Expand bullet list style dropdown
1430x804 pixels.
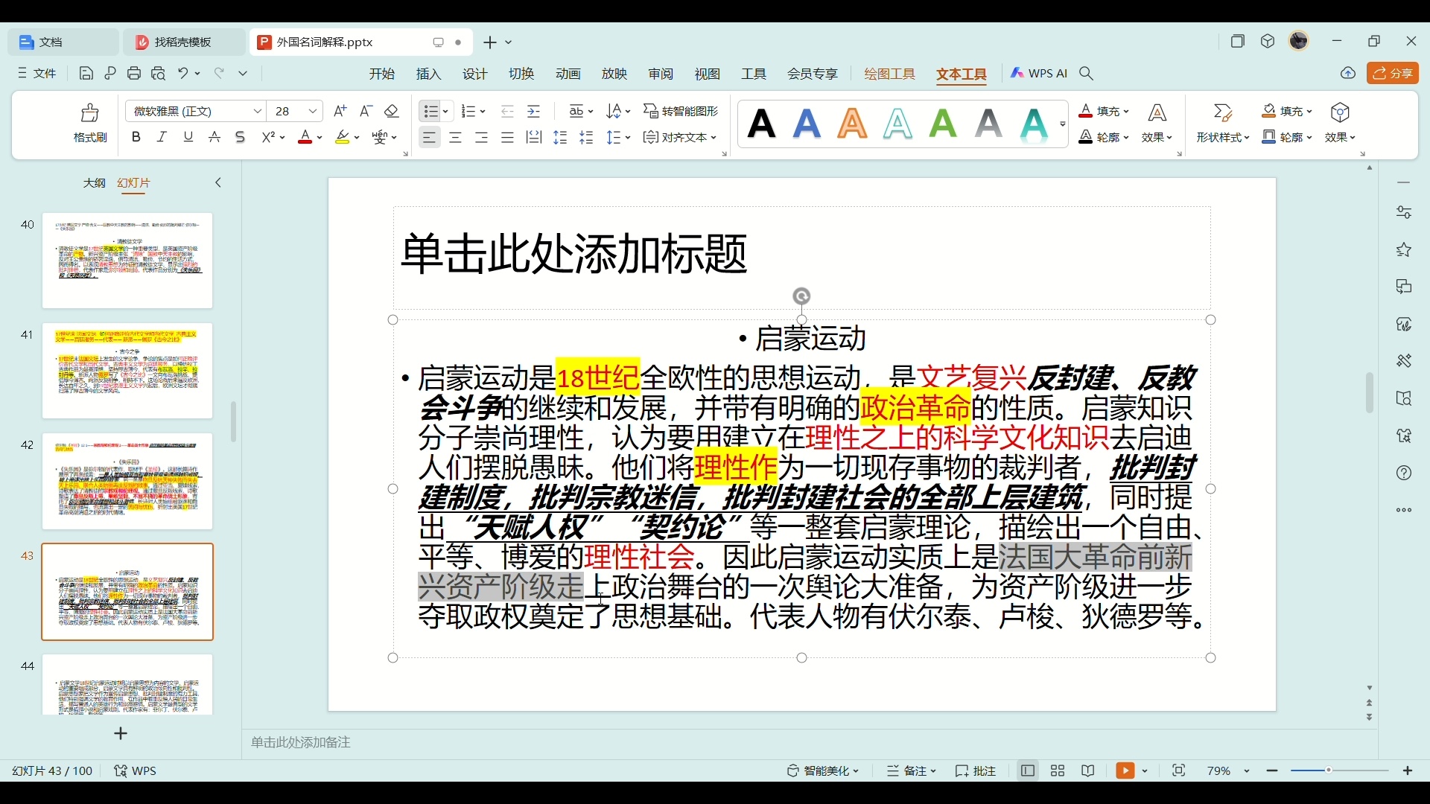446,112
